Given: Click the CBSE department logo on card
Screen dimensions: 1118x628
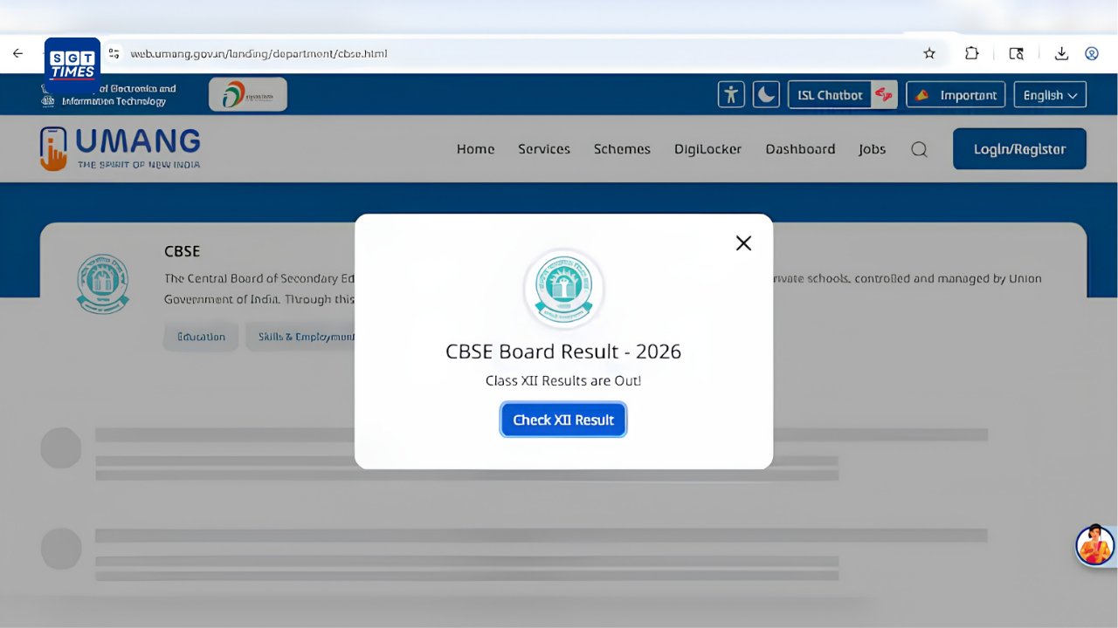Looking at the screenshot, I should click(103, 283).
